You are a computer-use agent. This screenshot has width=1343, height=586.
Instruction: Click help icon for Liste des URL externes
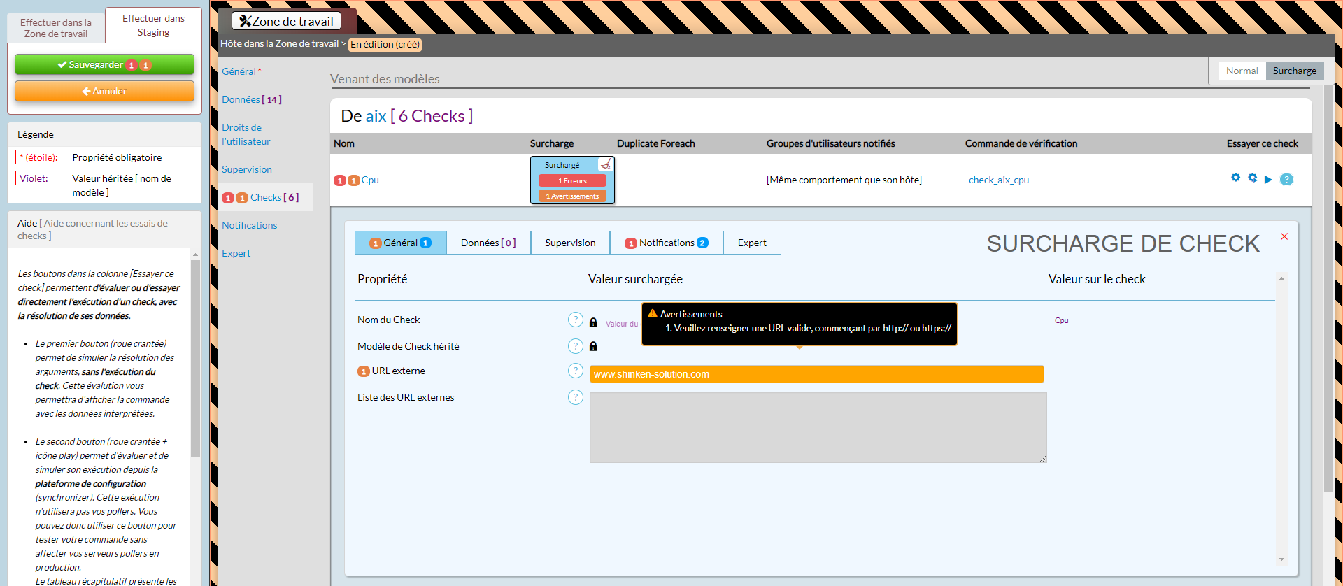[575, 397]
